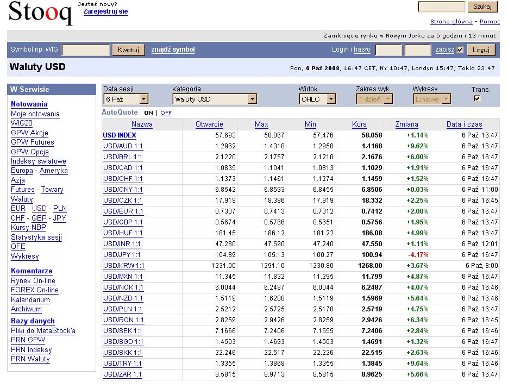Viewport: 508px width, 388px height.
Task: Sort table by Nazwa column
Action: pos(142,124)
